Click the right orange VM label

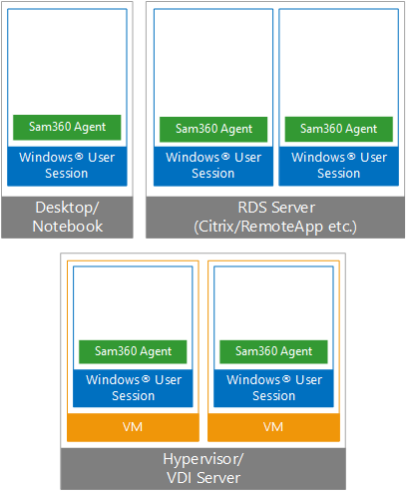(x=273, y=427)
